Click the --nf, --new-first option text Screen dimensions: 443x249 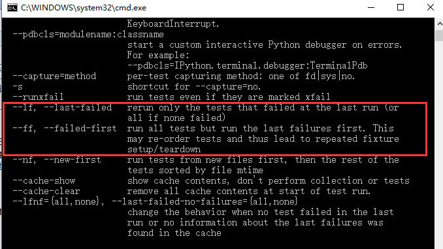[x=57, y=160]
